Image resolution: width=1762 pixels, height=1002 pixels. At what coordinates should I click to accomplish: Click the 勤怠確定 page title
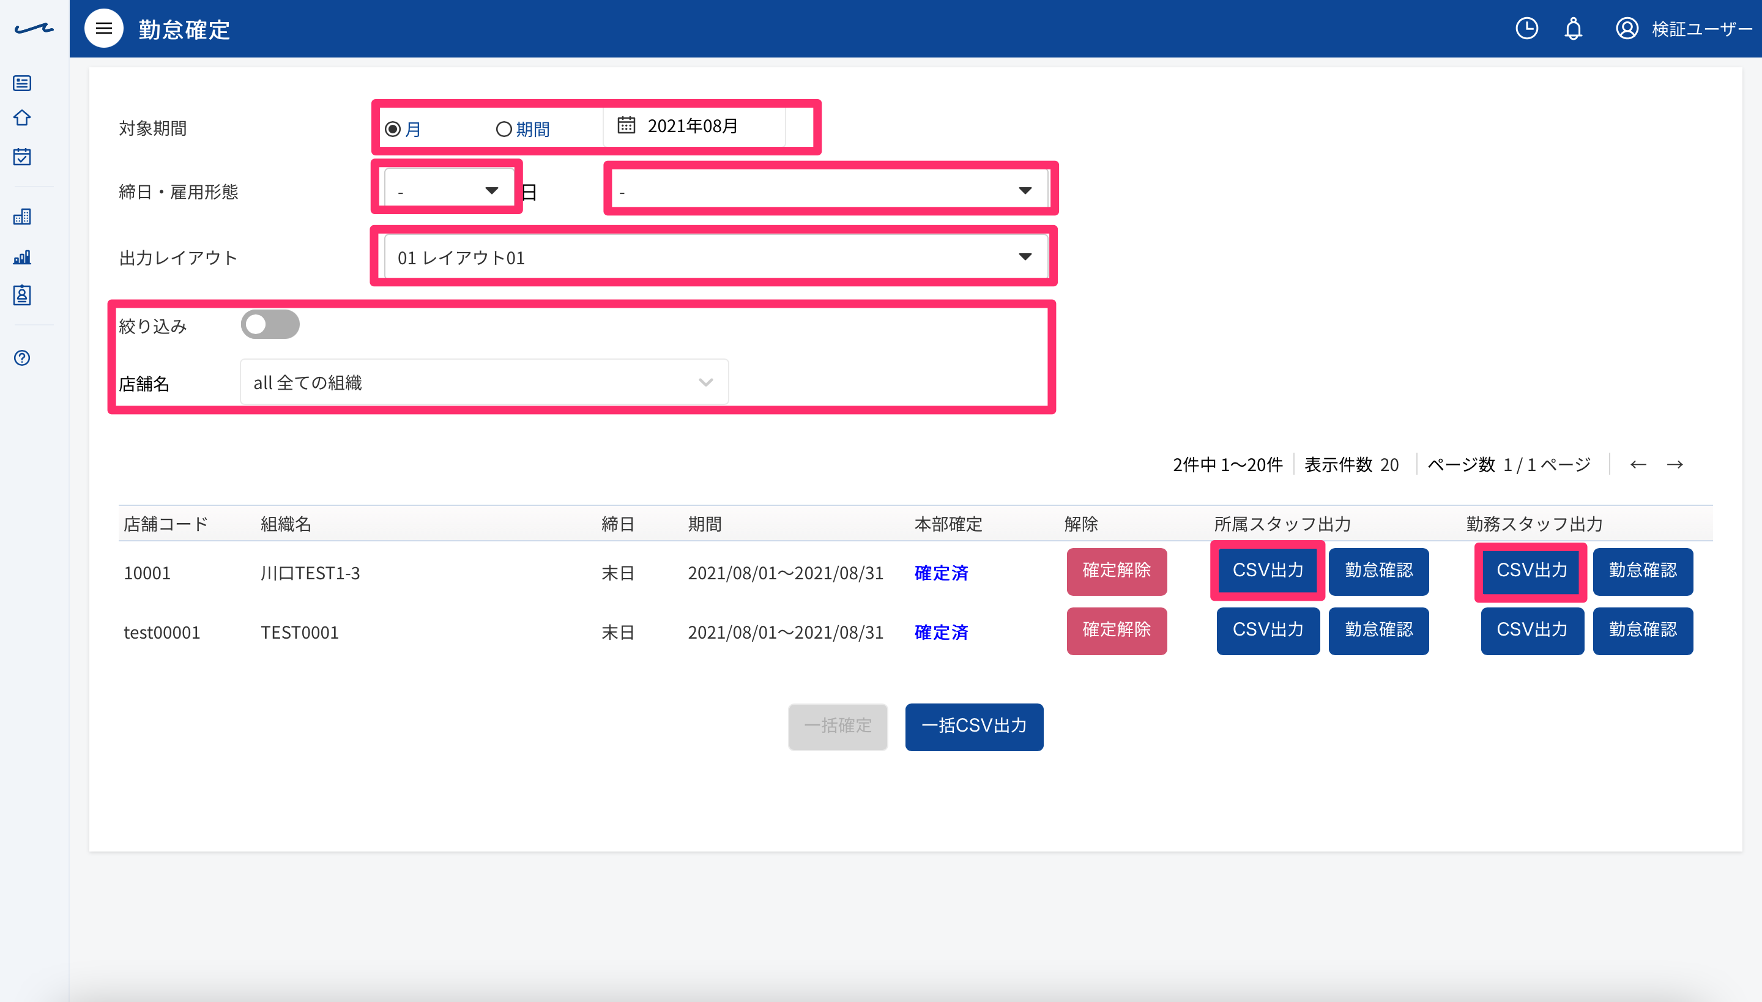[185, 29]
